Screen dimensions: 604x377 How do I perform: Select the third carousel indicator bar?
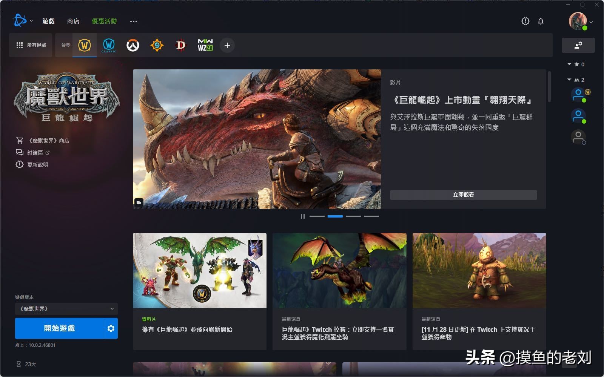(353, 216)
